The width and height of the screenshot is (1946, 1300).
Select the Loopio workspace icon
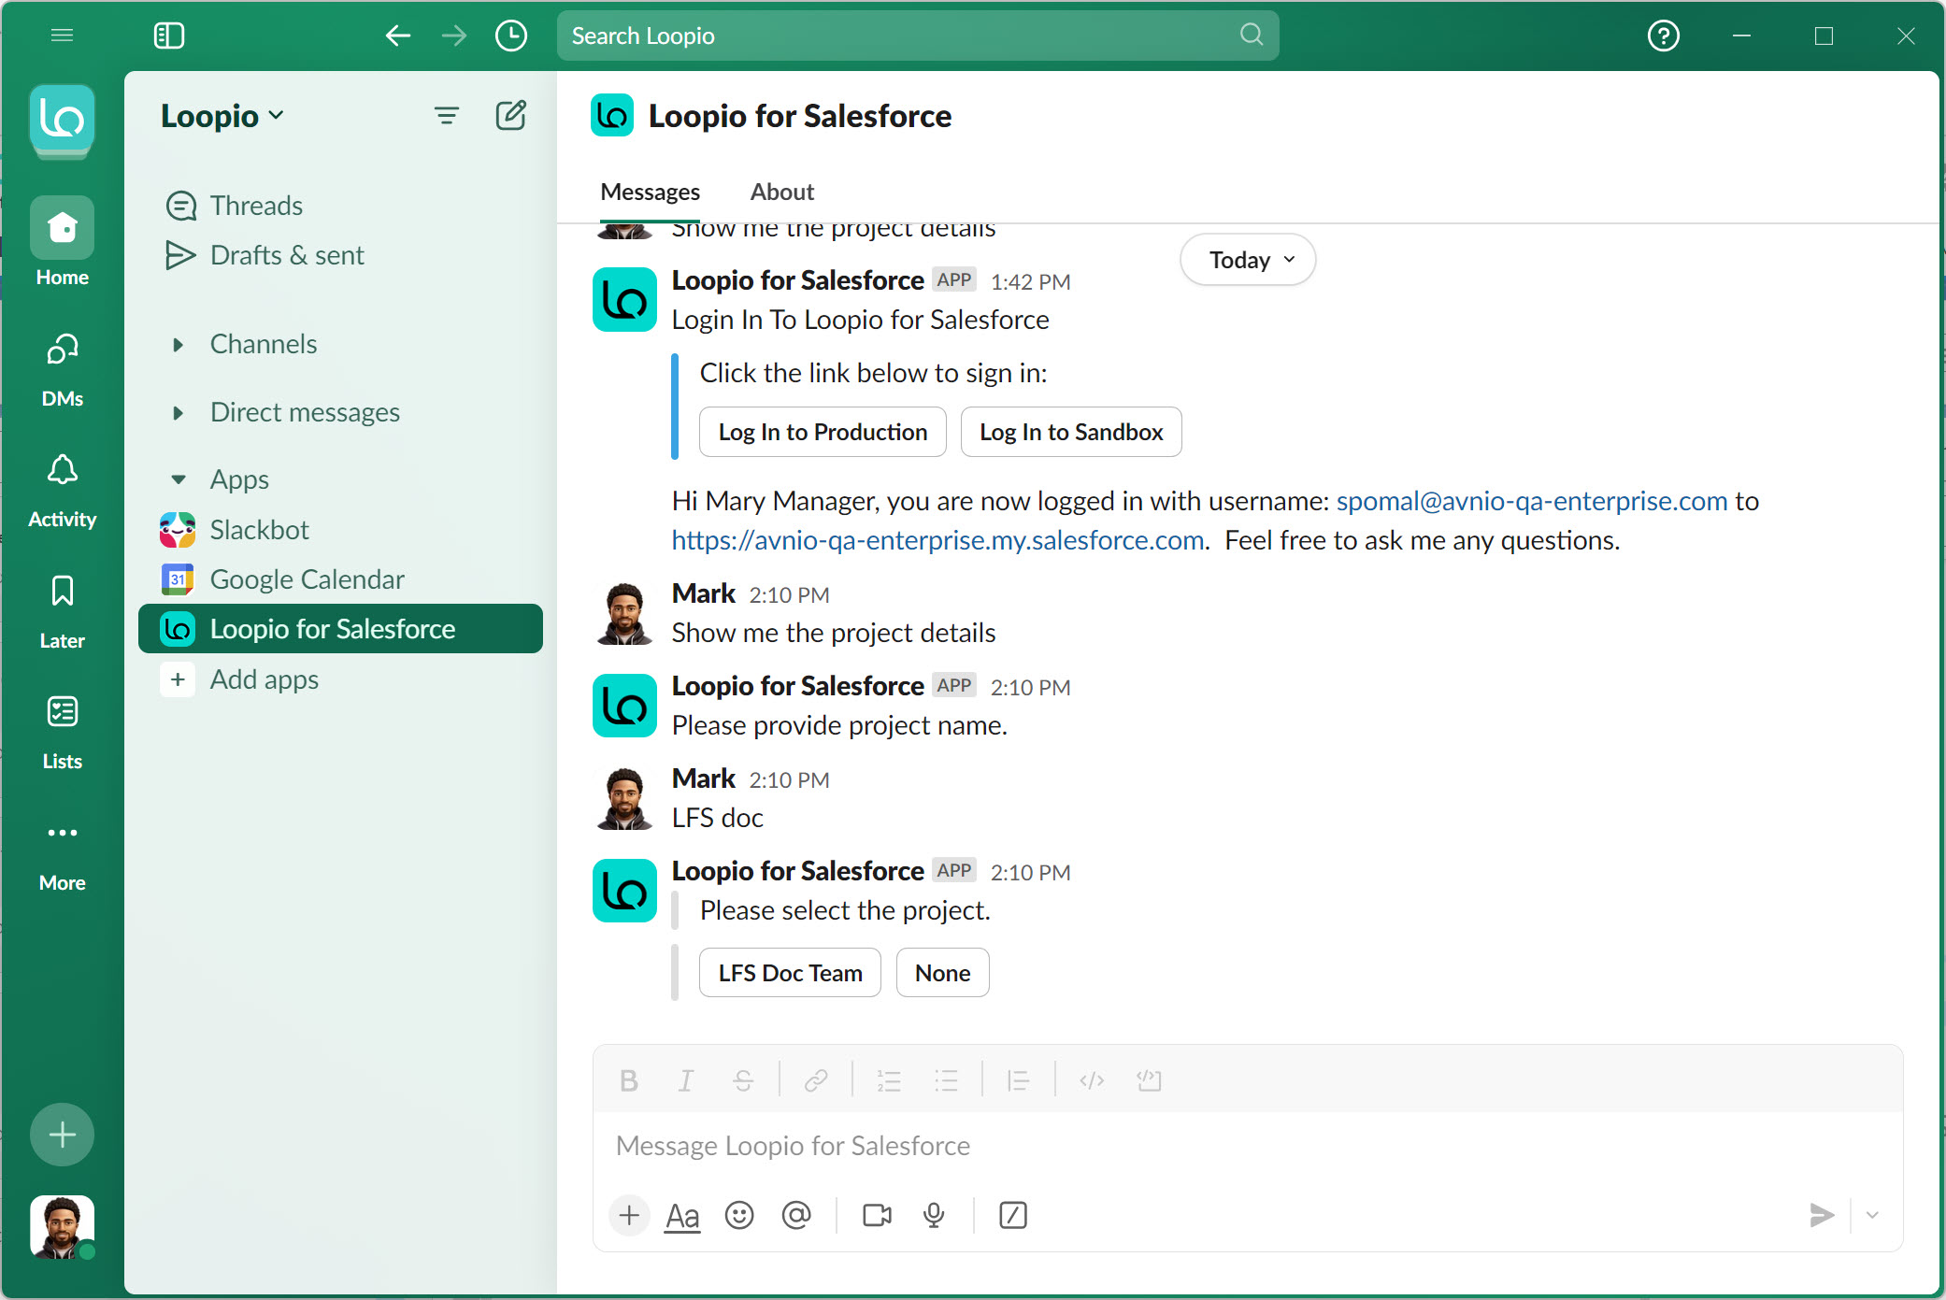point(62,121)
